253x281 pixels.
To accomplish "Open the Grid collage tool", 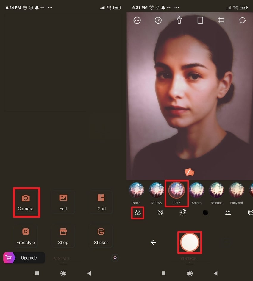I will click(101, 202).
